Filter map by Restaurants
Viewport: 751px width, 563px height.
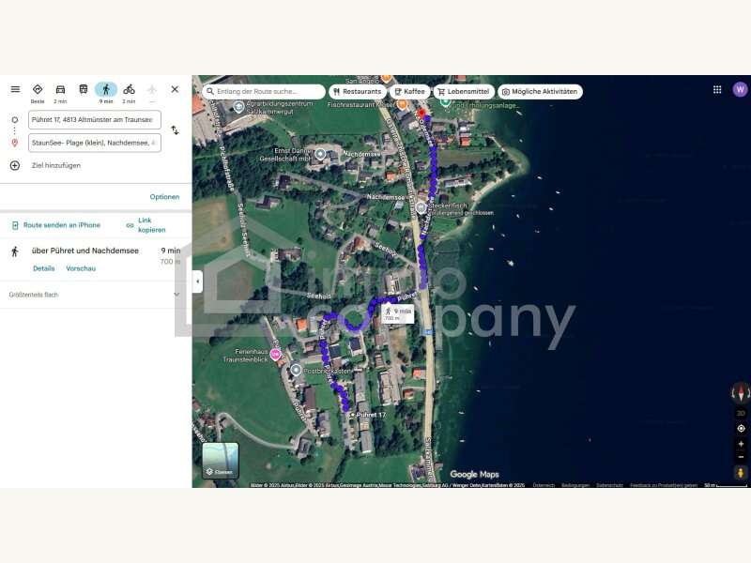(357, 92)
